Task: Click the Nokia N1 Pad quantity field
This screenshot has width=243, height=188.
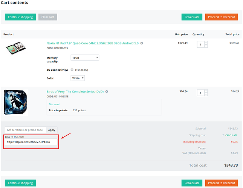Action: (x=200, y=44)
